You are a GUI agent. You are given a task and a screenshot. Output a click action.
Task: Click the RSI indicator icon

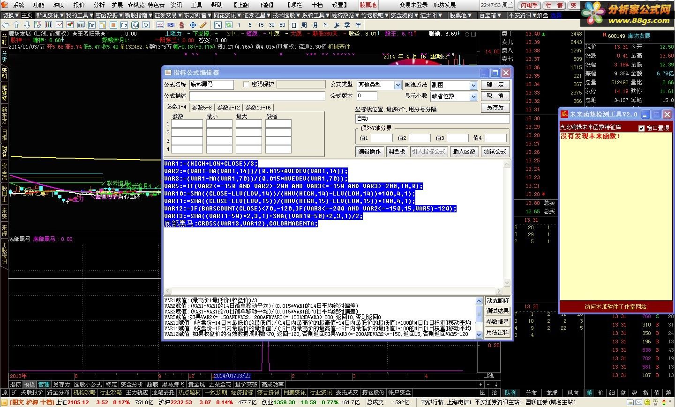[171, 25]
